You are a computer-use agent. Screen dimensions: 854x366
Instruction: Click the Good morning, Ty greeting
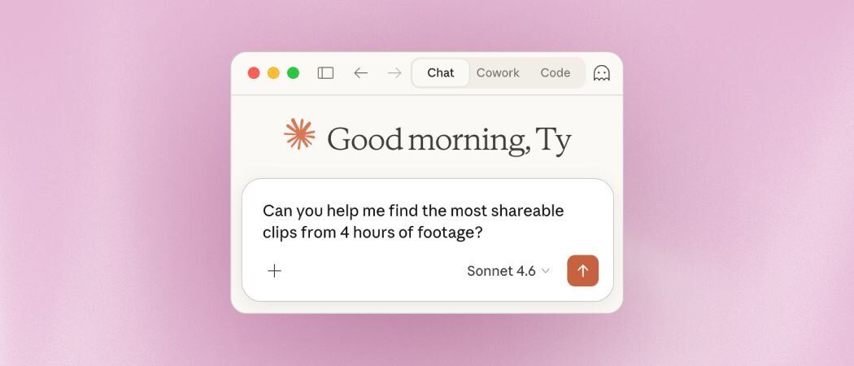(x=449, y=140)
